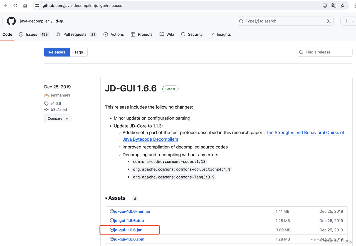
Task: Open the Code tab
Action: (7, 34)
